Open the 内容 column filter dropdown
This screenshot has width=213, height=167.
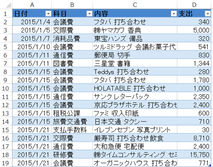click(174, 14)
